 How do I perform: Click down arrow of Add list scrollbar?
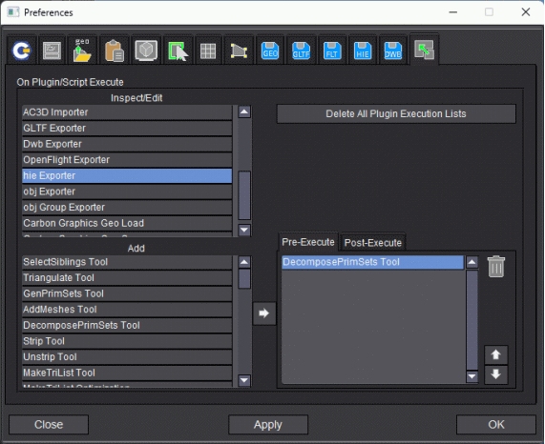click(x=244, y=380)
